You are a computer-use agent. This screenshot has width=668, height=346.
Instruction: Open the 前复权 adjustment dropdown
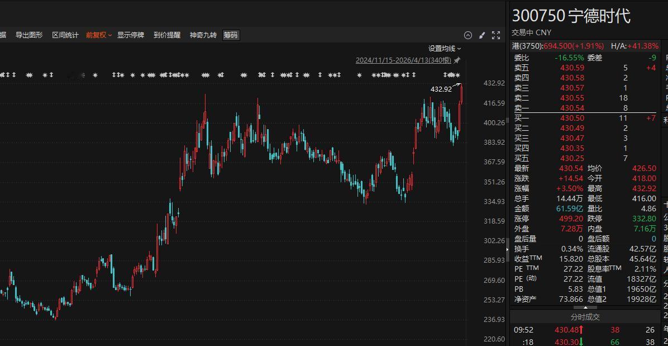(x=98, y=35)
